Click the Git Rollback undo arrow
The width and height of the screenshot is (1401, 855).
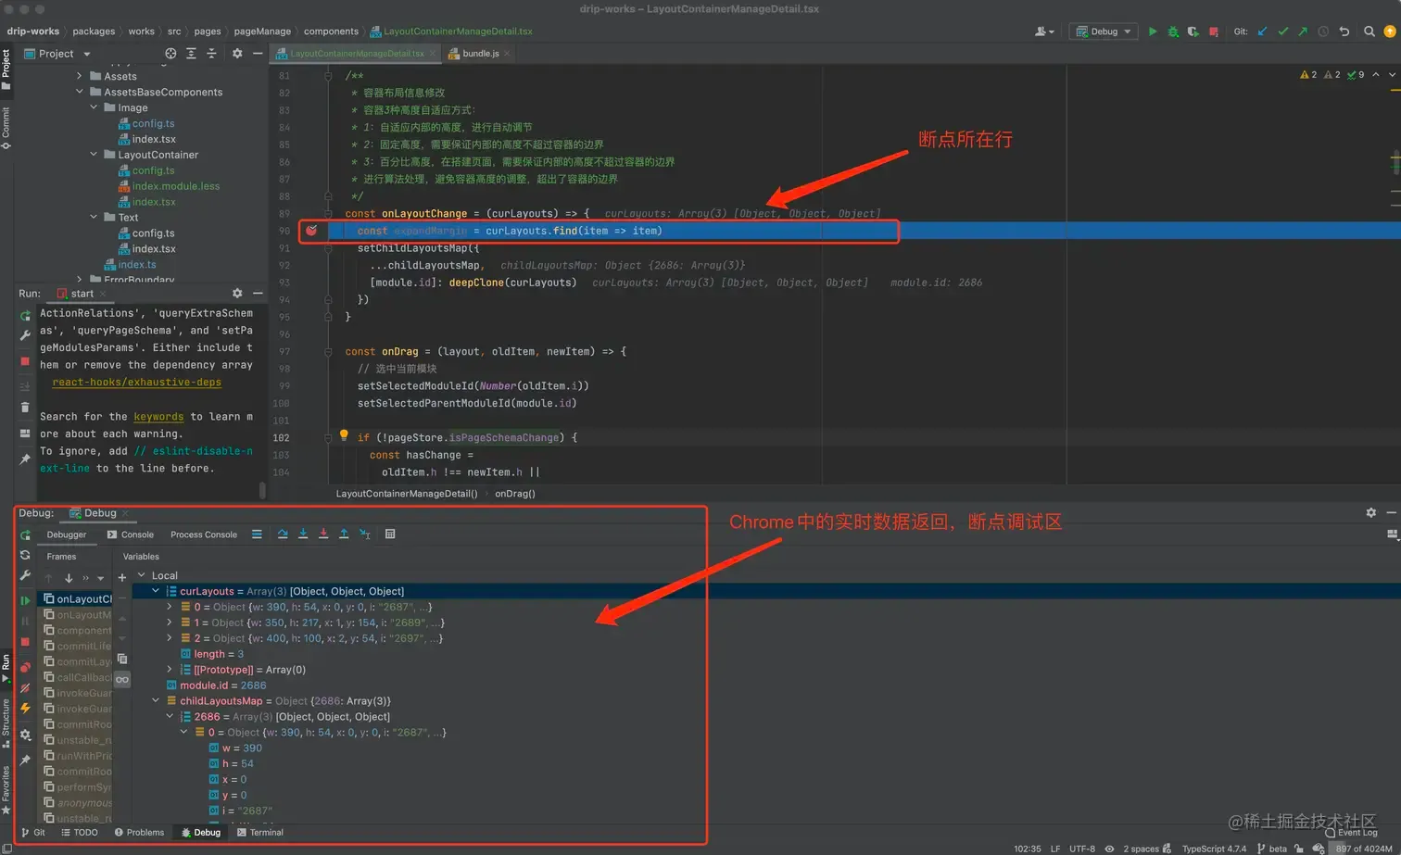coord(1344,31)
